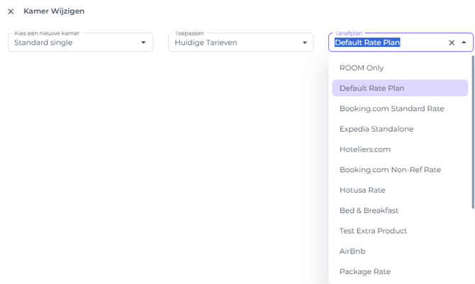Open the Kies een nieuwe kamer dropdown
Screen dimensions: 475x284
point(143,42)
